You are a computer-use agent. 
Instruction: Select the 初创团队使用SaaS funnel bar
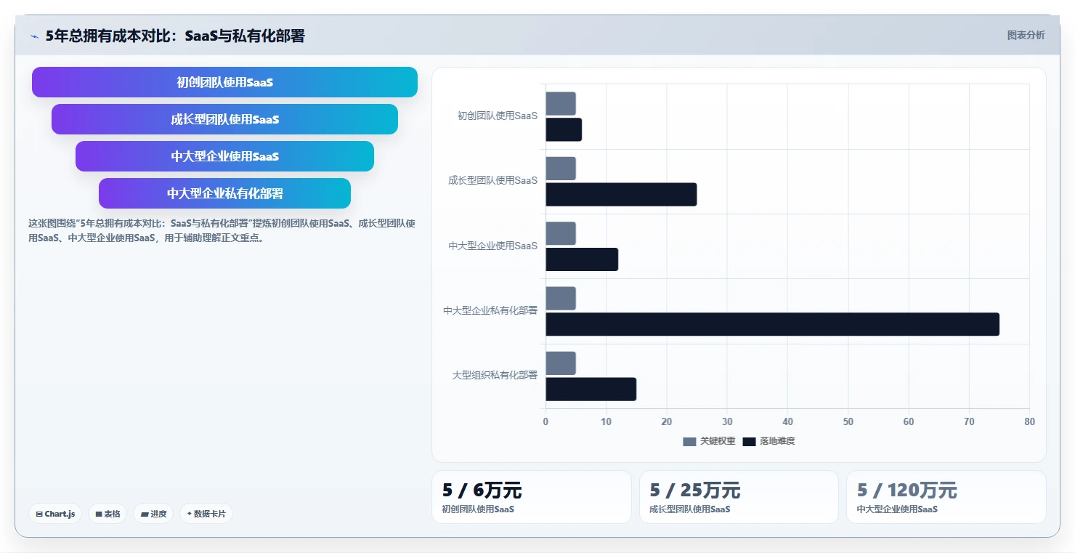224,82
